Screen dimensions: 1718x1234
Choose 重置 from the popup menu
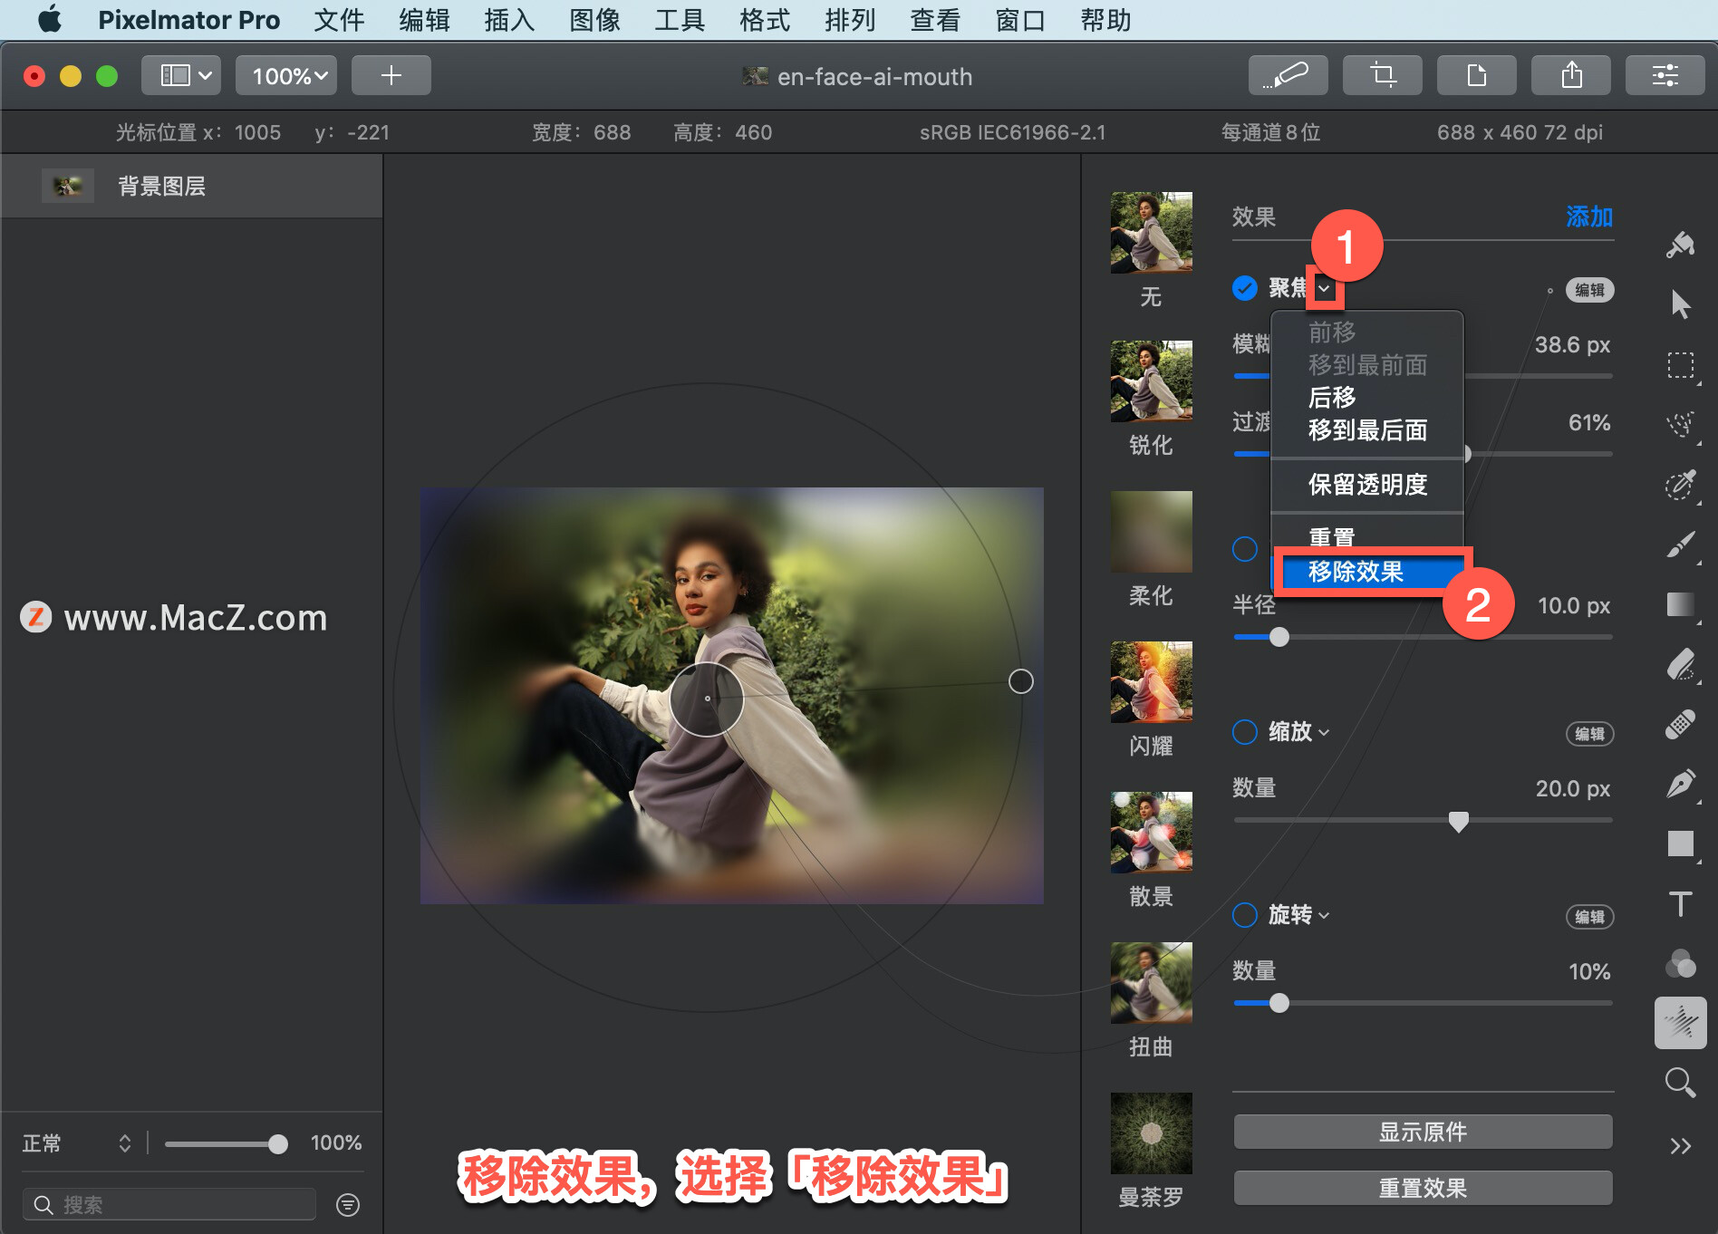[x=1368, y=537]
